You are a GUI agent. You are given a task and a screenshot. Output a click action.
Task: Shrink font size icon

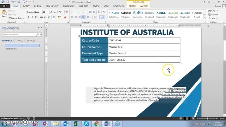click(55, 12)
